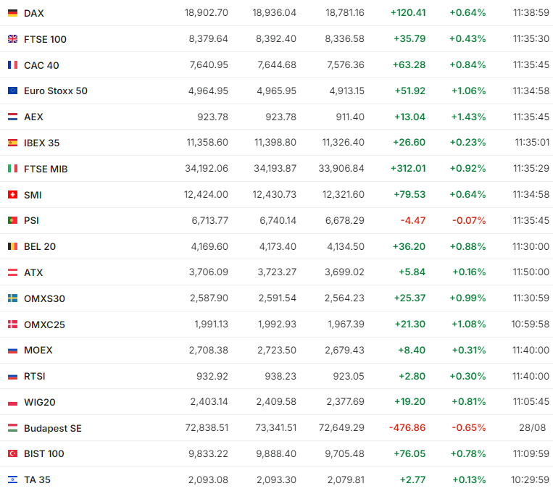Click the Swedish flag icon beside OMXS30

[12, 298]
